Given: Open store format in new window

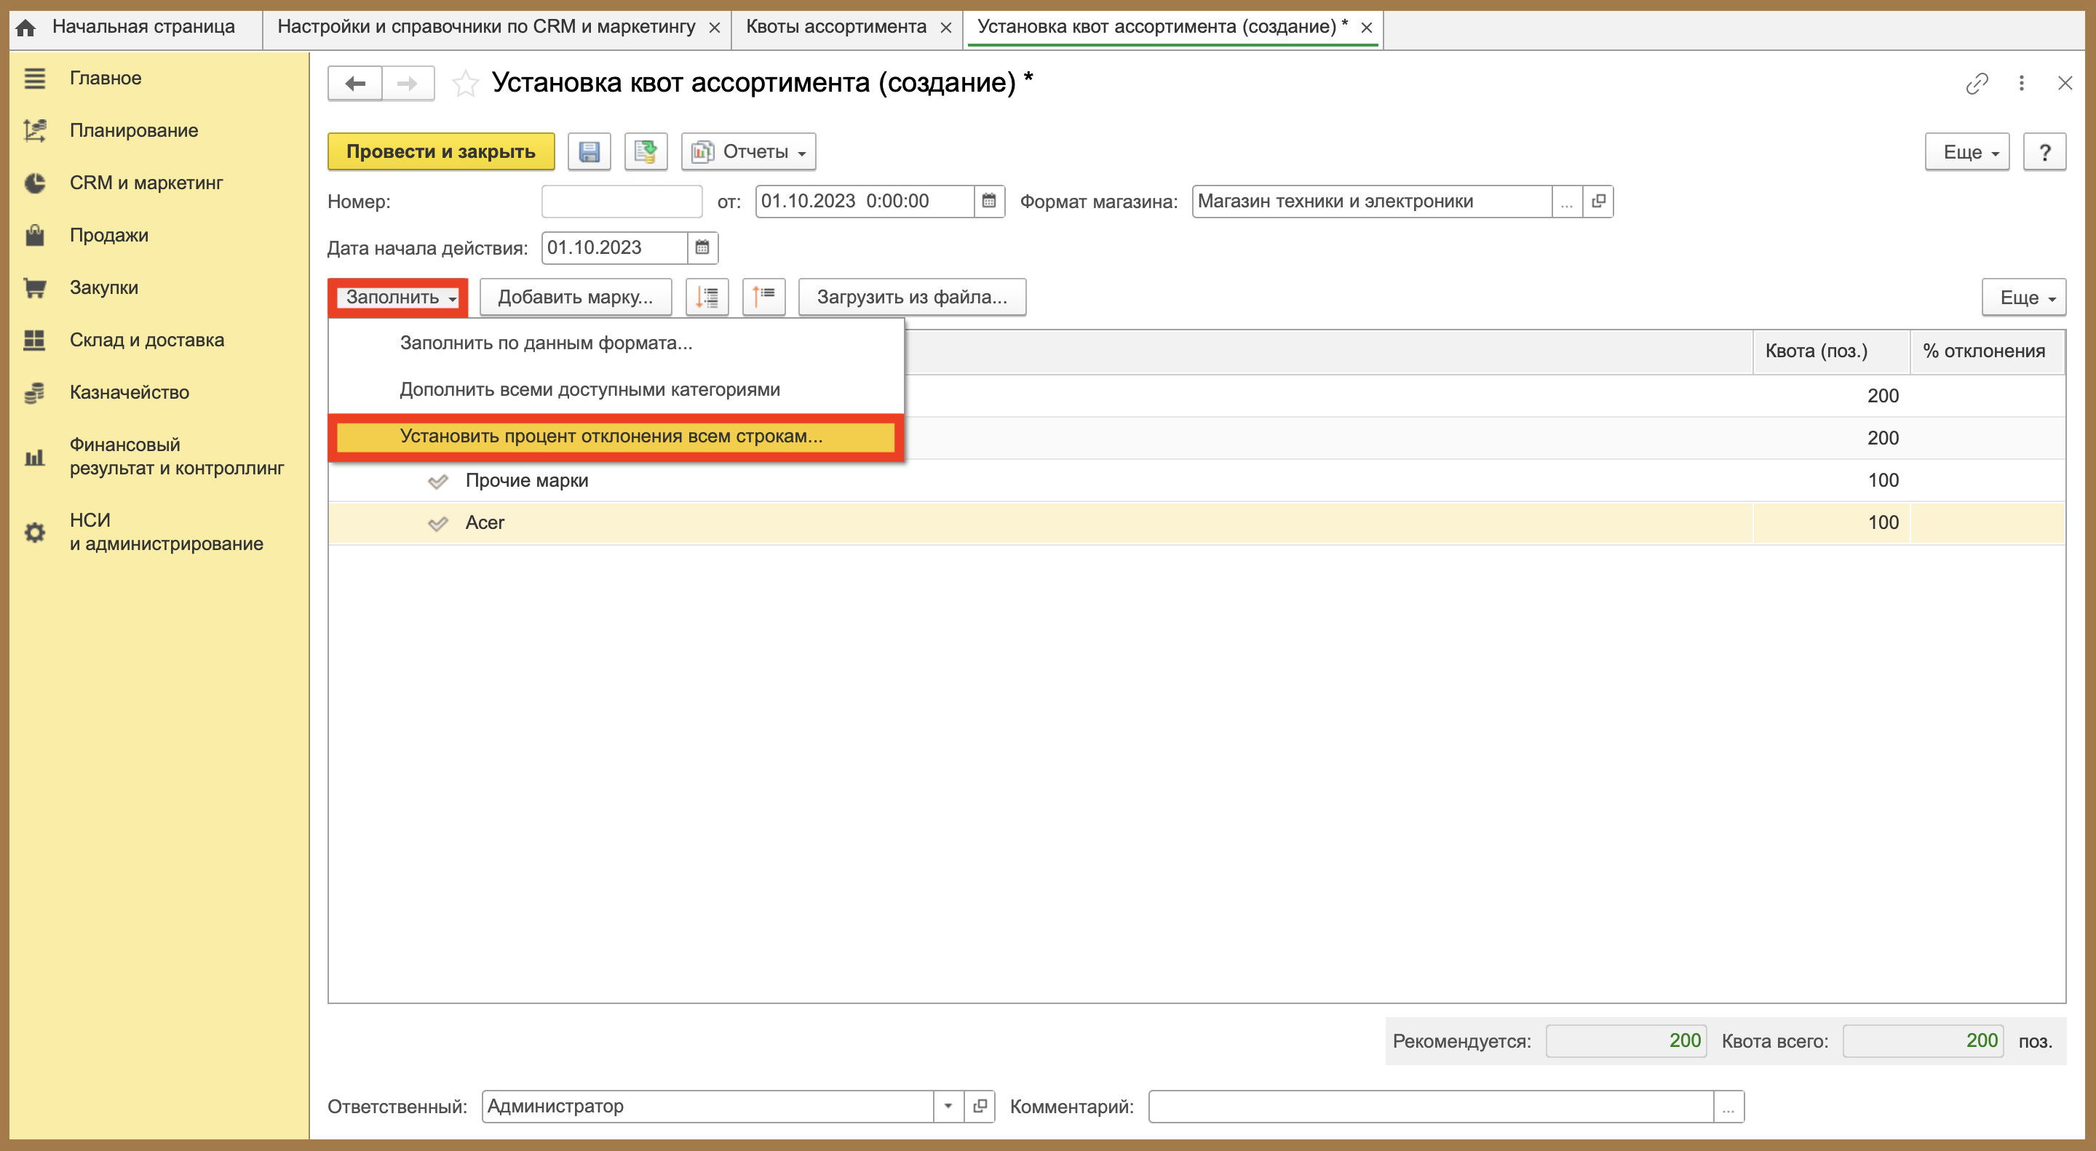Looking at the screenshot, I should coord(1598,201).
